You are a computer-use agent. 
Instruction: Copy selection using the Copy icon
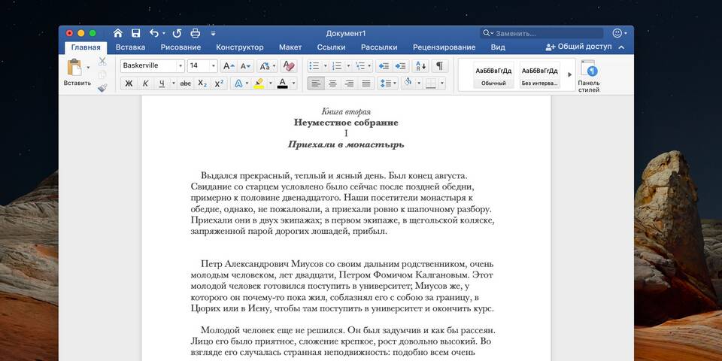(102, 74)
